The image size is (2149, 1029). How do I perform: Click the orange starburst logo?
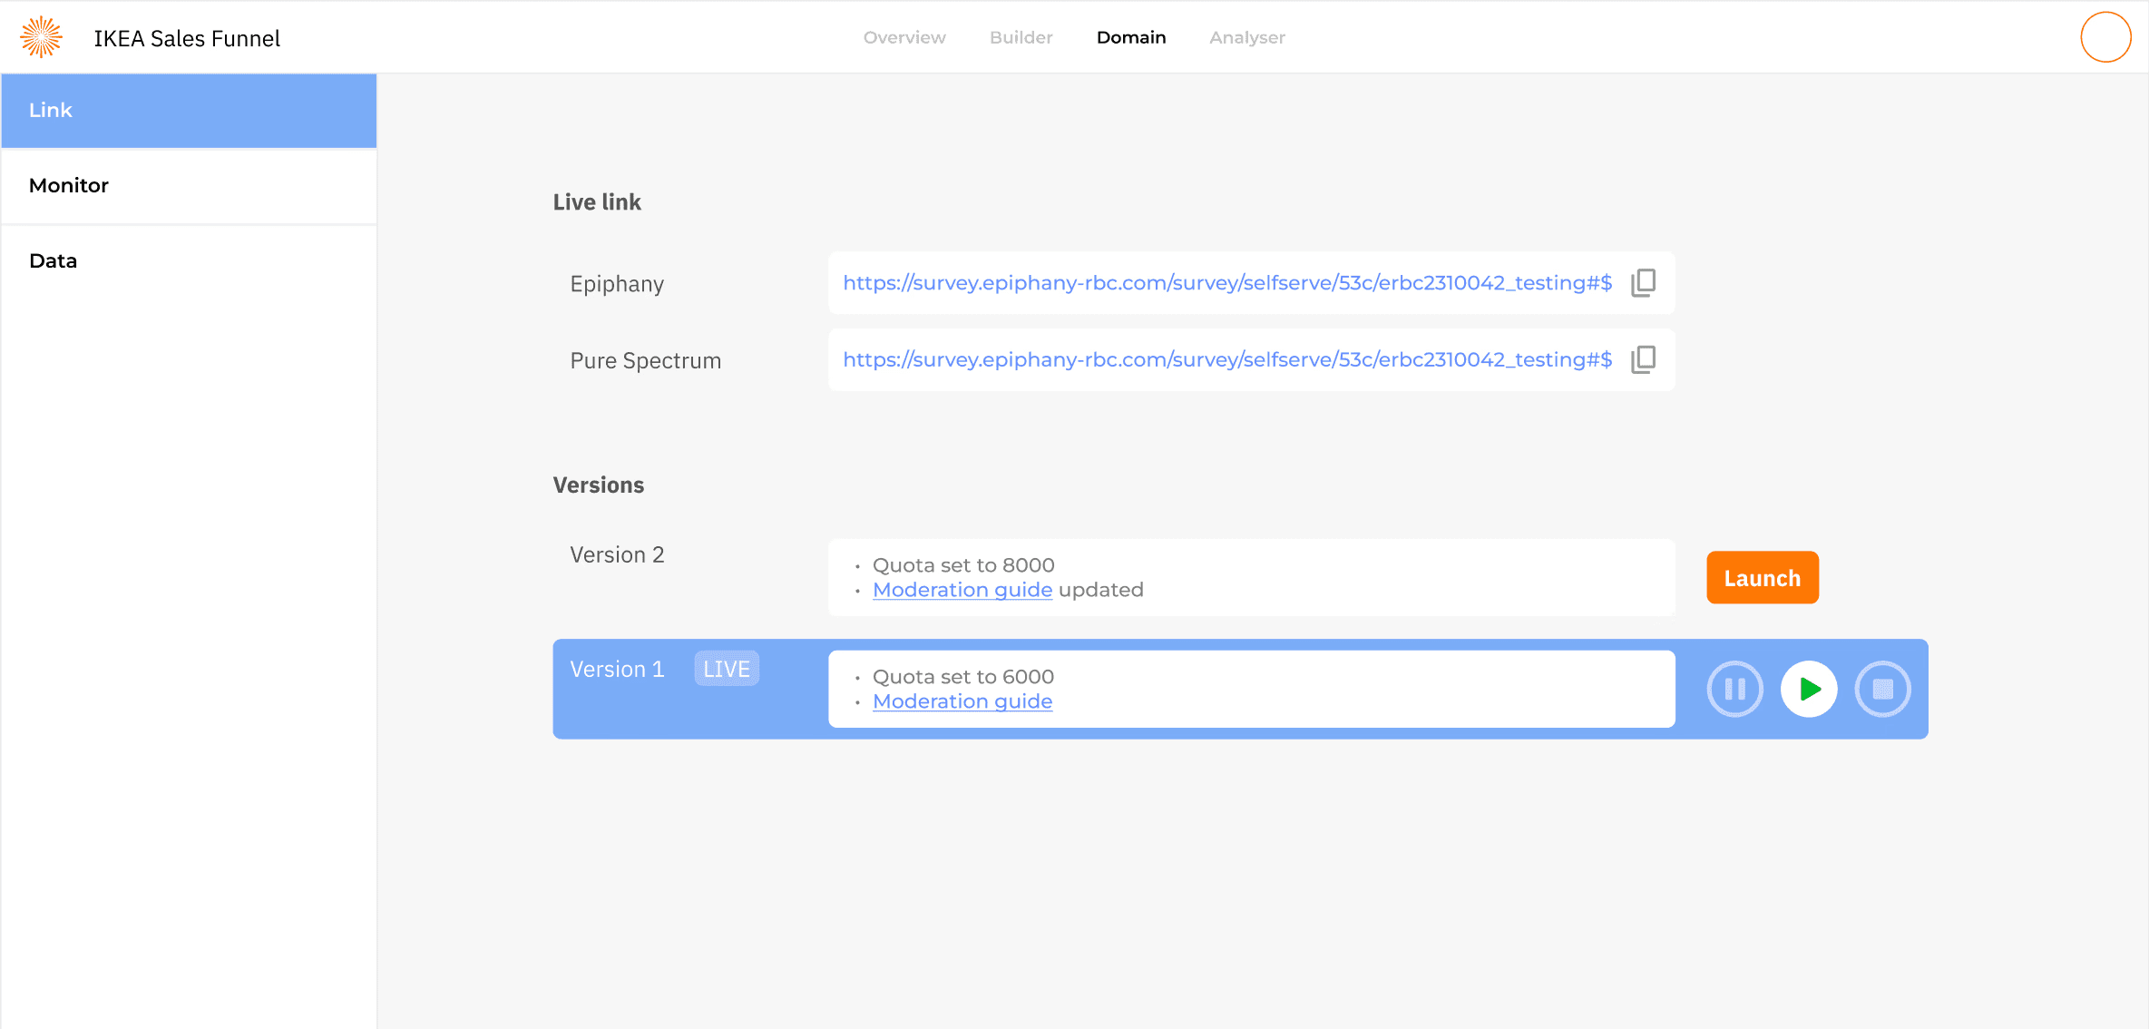click(x=42, y=37)
